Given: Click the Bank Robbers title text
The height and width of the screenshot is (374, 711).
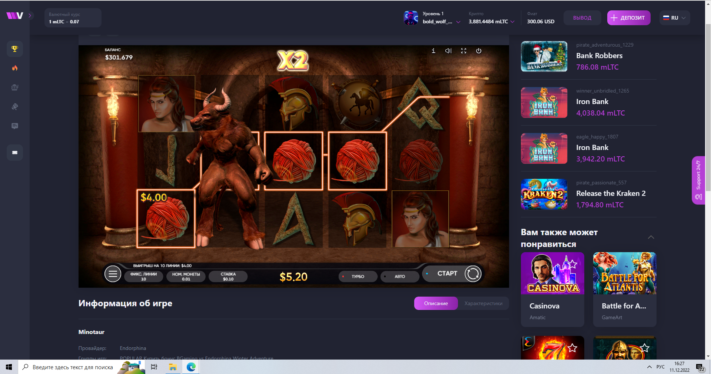Looking at the screenshot, I should [x=599, y=56].
